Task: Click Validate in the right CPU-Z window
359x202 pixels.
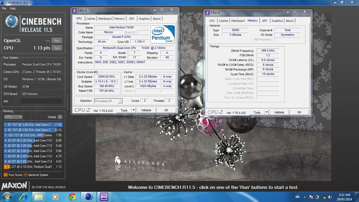Action: click(x=279, y=112)
